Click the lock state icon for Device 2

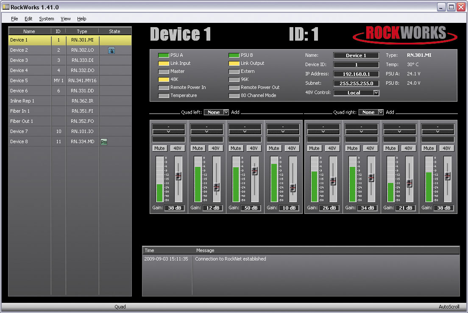pos(111,50)
